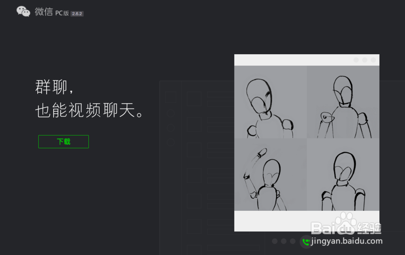This screenshot has width=405, height=255.
Task: Select the first circular contact icon in the sidebar
Action: pyautogui.click(x=171, y=113)
